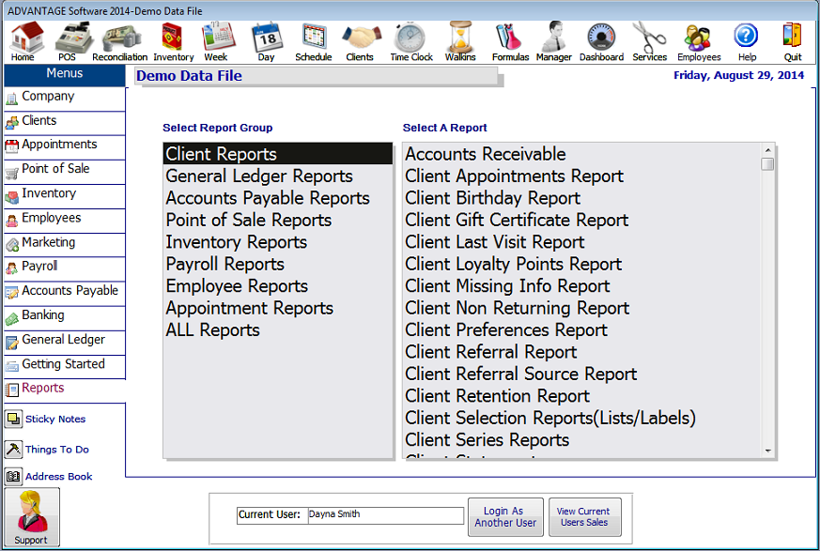820x551 pixels.
Task: Open the Payroll side menu
Action: (64, 268)
